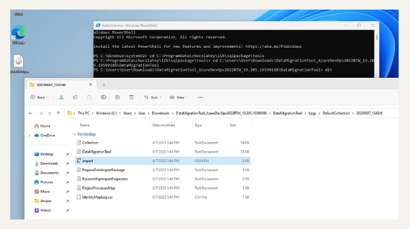Select PrepareDataImportPackage file
Image resolution: width=410 pixels, height=229 pixels.
tap(163, 170)
